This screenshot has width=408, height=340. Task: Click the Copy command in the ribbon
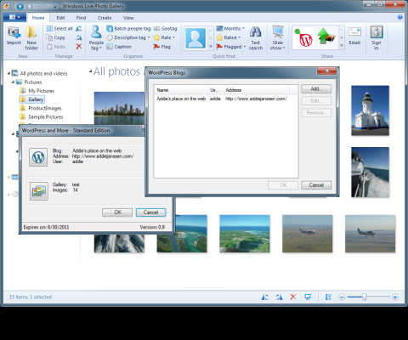56,37
